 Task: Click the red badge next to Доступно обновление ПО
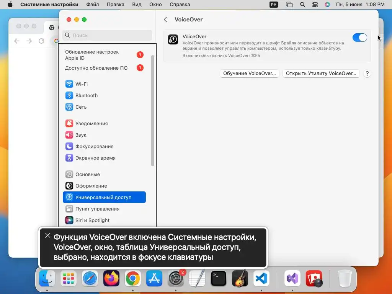point(140,68)
